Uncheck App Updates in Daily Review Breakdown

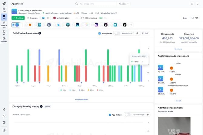pyautogui.click(x=99, y=33)
